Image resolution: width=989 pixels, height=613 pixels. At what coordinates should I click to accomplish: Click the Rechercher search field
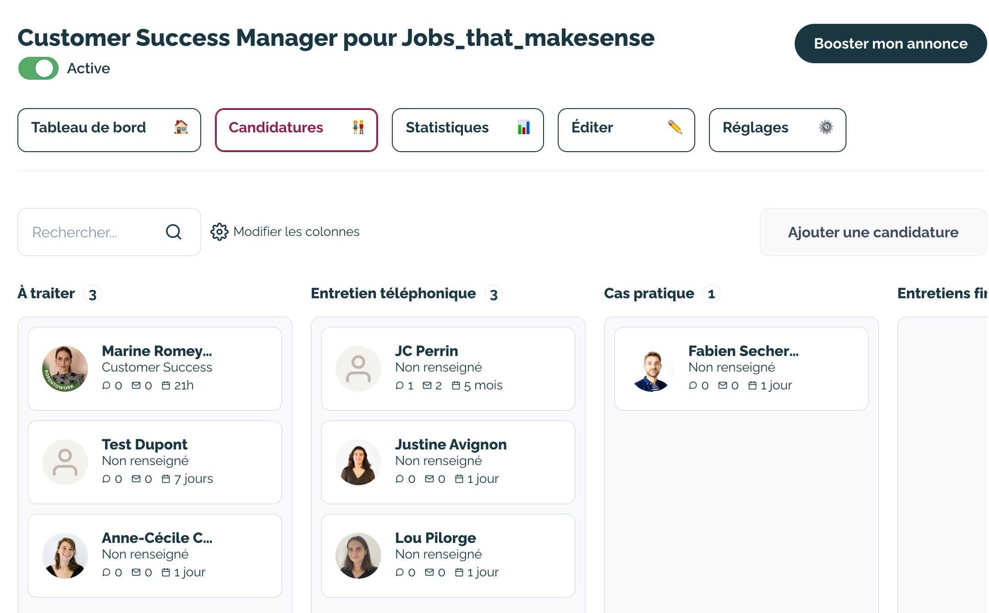coord(92,232)
